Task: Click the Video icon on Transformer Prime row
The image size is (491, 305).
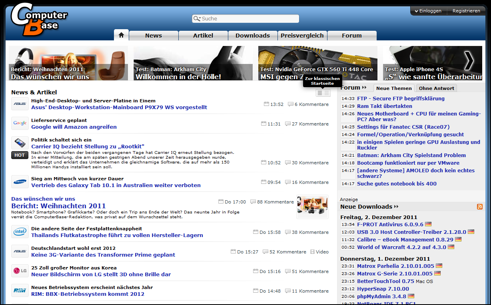Action: tap(313, 252)
